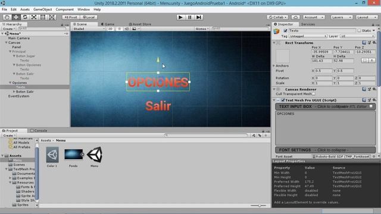Toggle blueprint mode button in Rect Transform
The image size is (381, 214).
[365, 61]
